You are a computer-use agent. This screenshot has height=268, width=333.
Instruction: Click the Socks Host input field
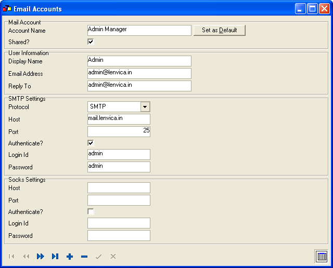coord(119,187)
